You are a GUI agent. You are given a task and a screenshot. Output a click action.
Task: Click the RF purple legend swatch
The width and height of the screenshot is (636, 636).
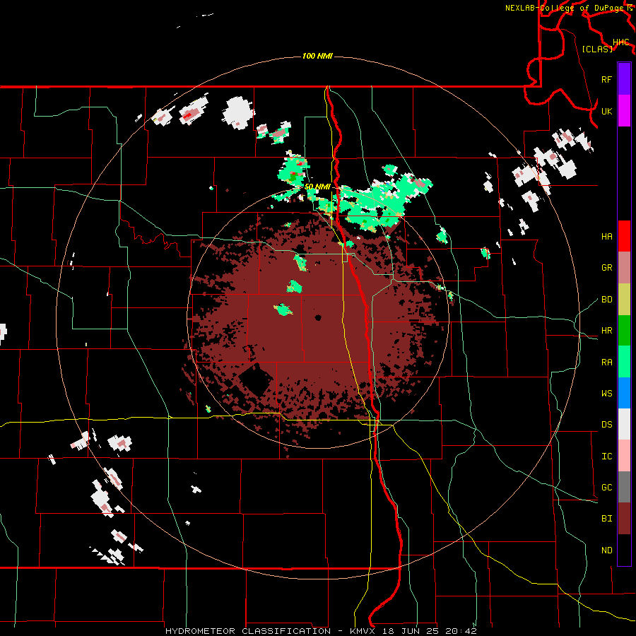[624, 79]
